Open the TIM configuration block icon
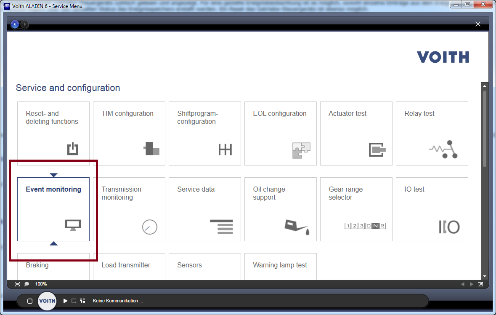496x315 pixels. (151, 149)
